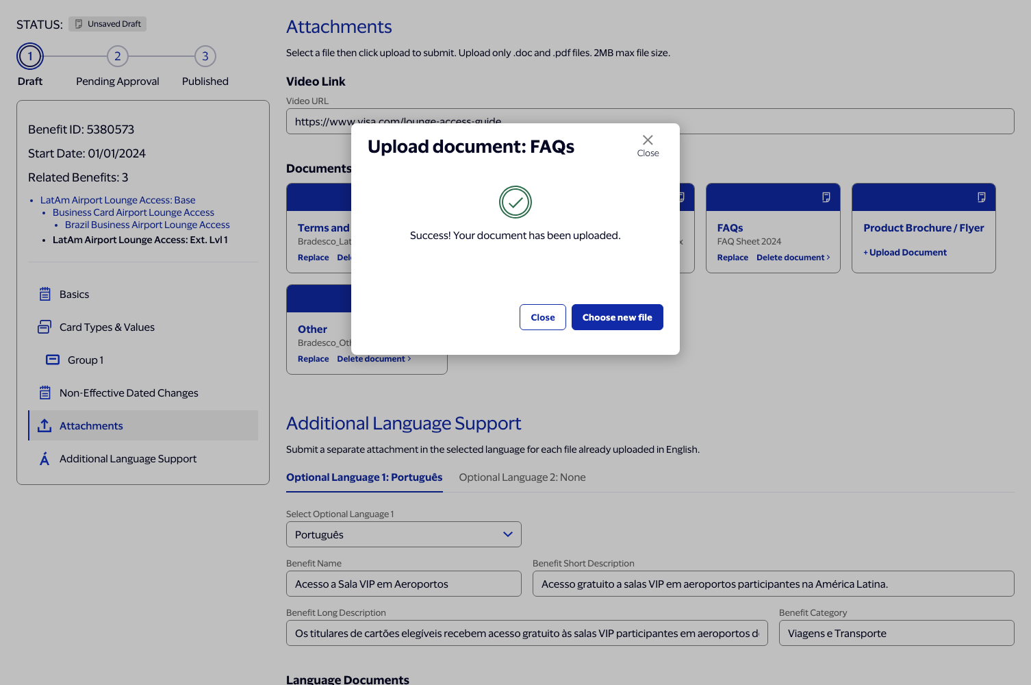This screenshot has width=1031, height=685.
Task: Replace the Other document
Action: pos(314,359)
